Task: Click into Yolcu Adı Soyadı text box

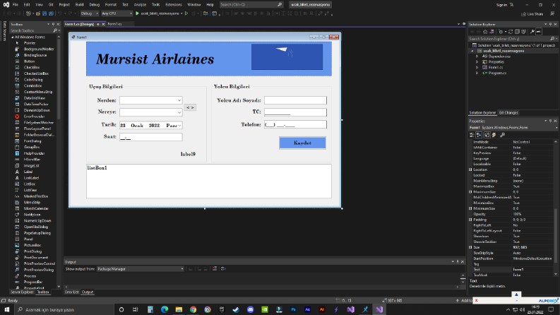Action: click(x=295, y=100)
